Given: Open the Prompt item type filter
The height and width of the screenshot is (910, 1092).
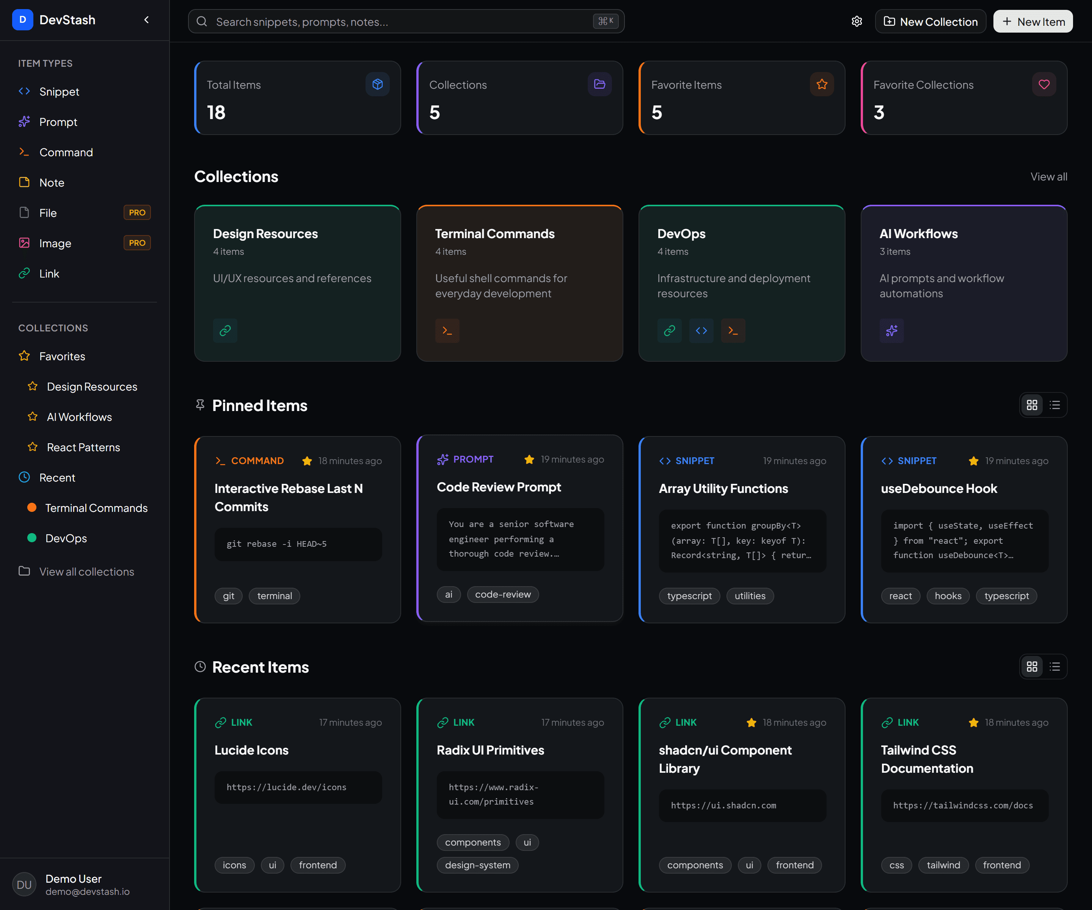Looking at the screenshot, I should [x=58, y=122].
